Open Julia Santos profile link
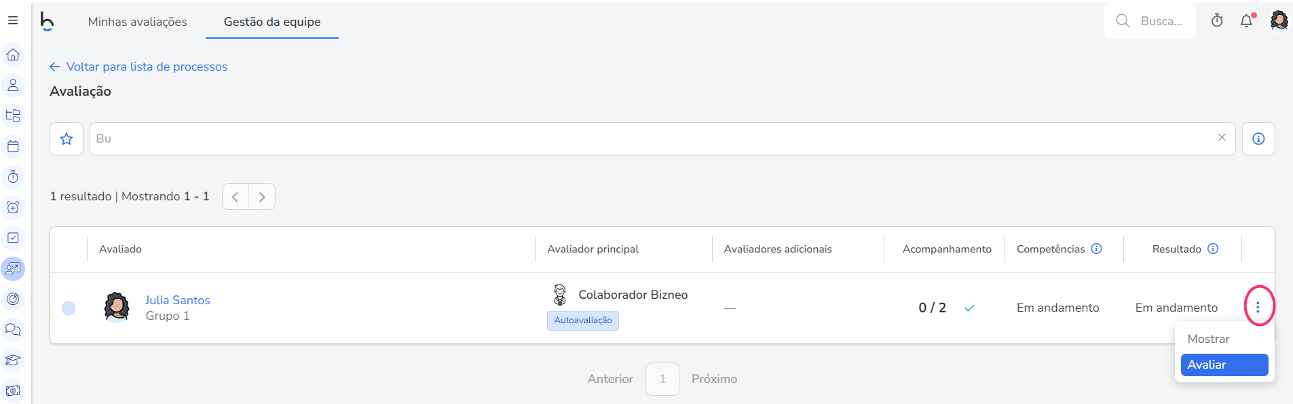Viewport: 1293px width, 404px height. coord(178,300)
